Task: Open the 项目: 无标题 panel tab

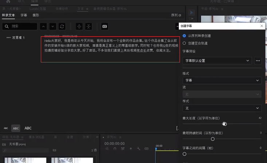Action: tap(11, 137)
